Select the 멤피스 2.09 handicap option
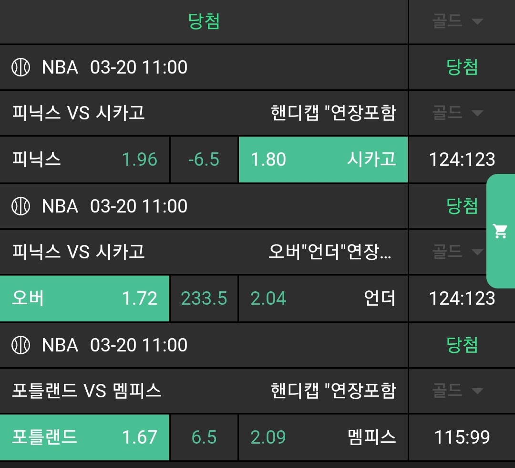The image size is (515, 468). [x=323, y=437]
